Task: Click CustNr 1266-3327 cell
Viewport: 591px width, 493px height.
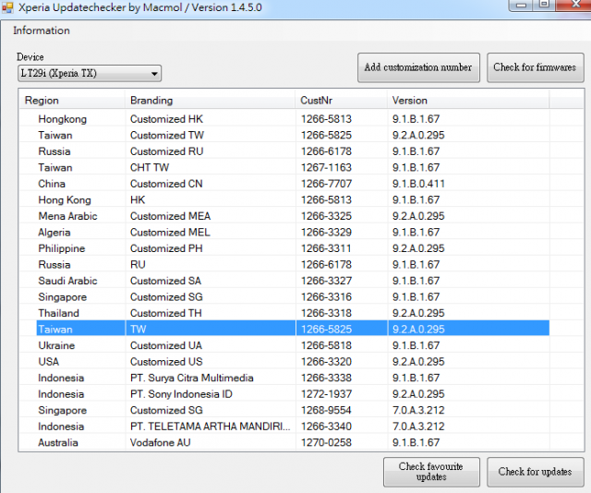Action: 326,282
